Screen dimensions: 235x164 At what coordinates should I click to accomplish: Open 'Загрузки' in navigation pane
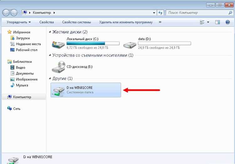click(23, 38)
